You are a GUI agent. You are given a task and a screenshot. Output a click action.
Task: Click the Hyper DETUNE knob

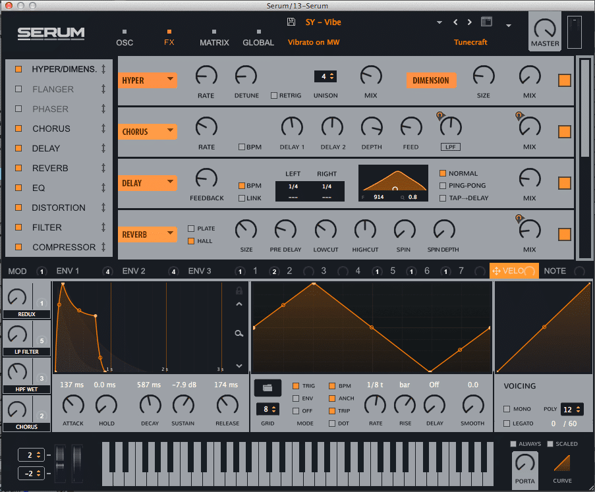pyautogui.click(x=246, y=76)
